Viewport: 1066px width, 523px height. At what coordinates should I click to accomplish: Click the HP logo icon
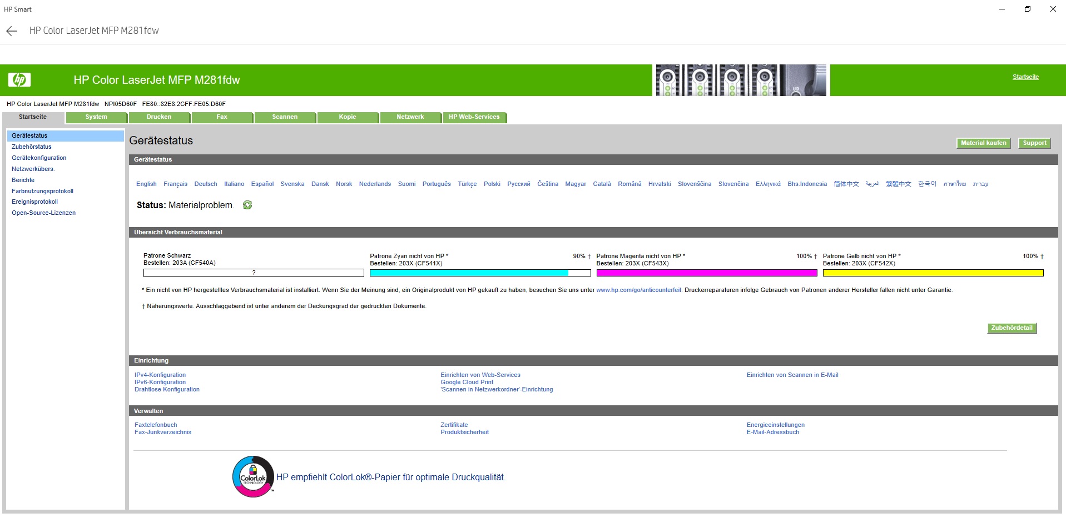click(x=19, y=80)
